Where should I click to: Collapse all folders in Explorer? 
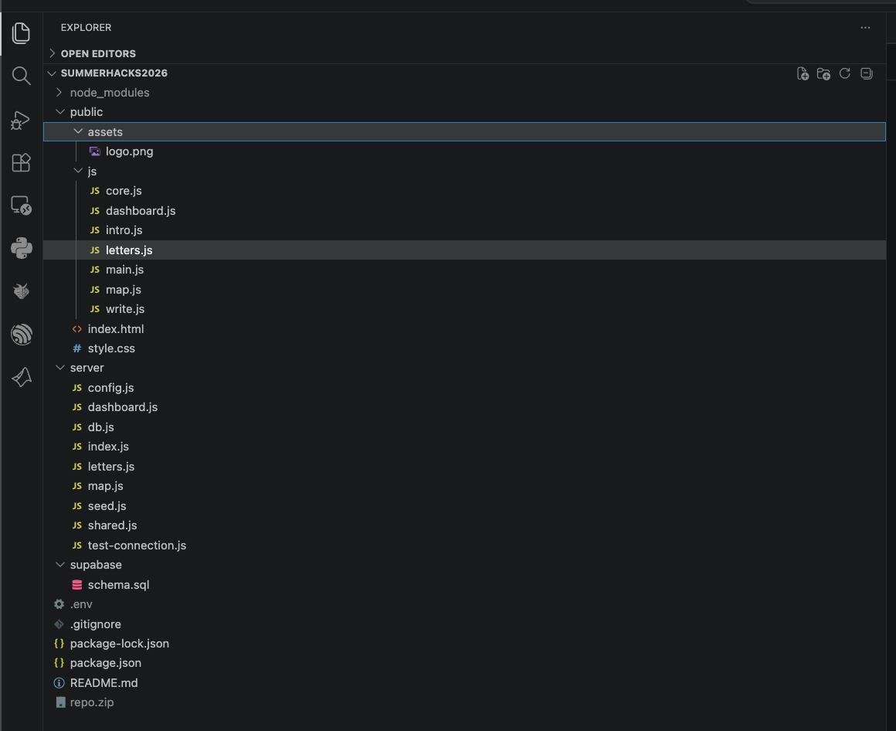click(867, 73)
